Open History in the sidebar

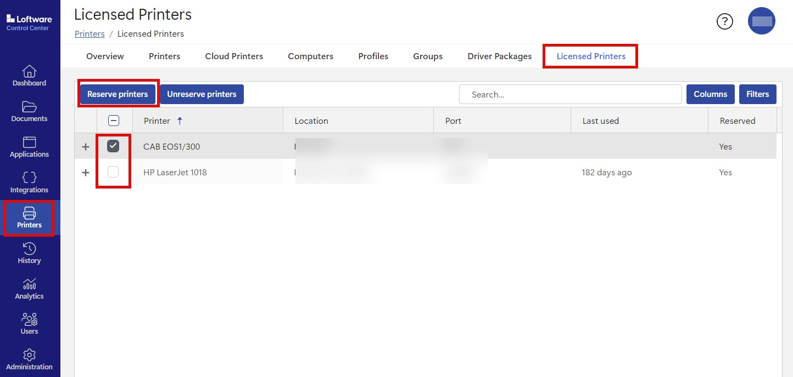pyautogui.click(x=29, y=254)
